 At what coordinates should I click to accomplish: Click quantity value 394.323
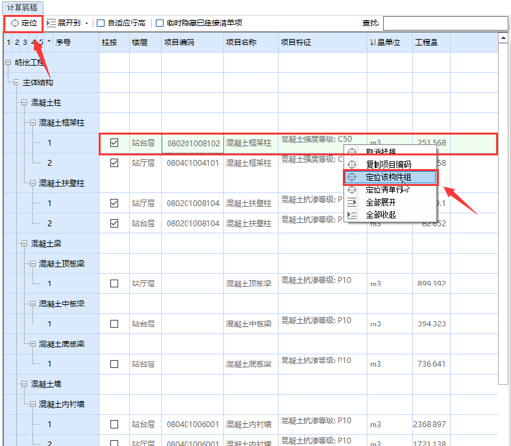coord(432,324)
